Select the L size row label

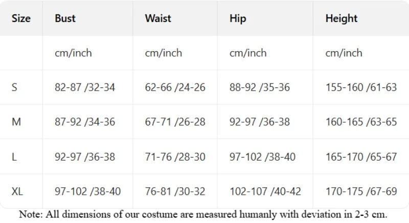pos(14,157)
